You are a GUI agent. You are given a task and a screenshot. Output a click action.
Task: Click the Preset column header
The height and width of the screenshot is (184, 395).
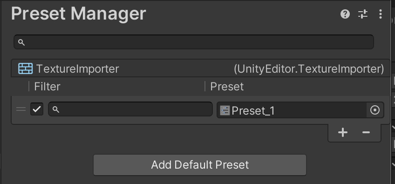[227, 87]
